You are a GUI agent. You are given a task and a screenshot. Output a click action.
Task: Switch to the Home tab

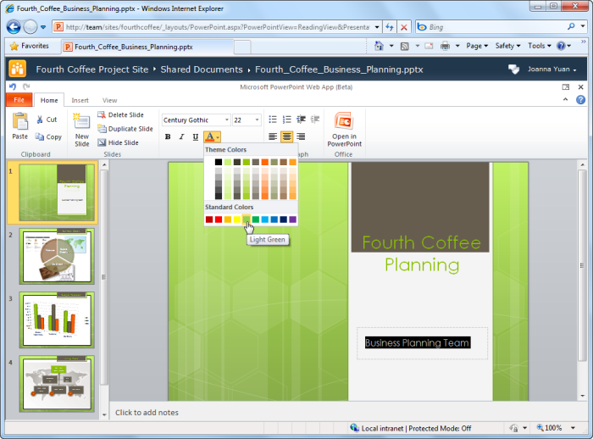coord(49,100)
